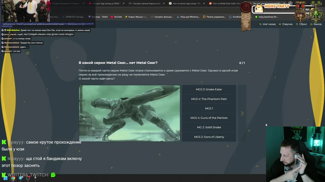Select MGS 2: Sons of Liberty answer
The image size is (325, 182).
pos(209,137)
